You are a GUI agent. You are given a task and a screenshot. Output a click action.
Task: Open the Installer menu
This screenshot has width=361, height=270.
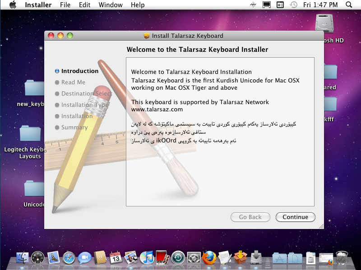pyautogui.click(x=38, y=5)
